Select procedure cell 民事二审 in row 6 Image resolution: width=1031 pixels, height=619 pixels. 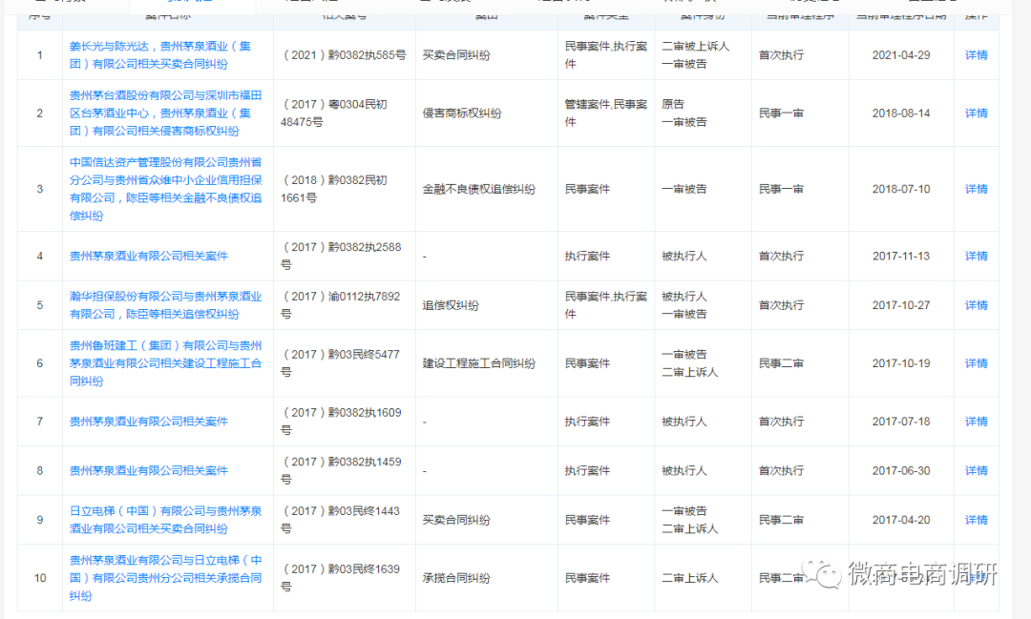click(x=781, y=363)
